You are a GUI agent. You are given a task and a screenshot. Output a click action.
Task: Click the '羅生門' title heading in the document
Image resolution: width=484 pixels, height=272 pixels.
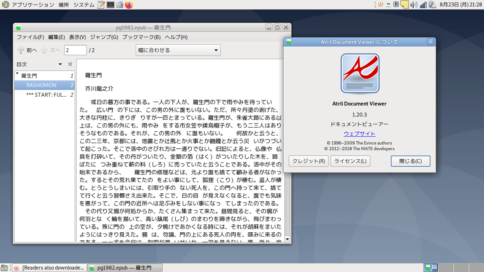click(93, 75)
